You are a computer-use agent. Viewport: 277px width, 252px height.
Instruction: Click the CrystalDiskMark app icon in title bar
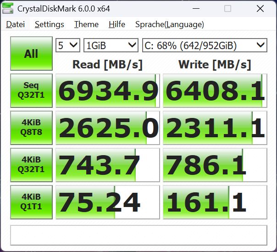pos(8,8)
